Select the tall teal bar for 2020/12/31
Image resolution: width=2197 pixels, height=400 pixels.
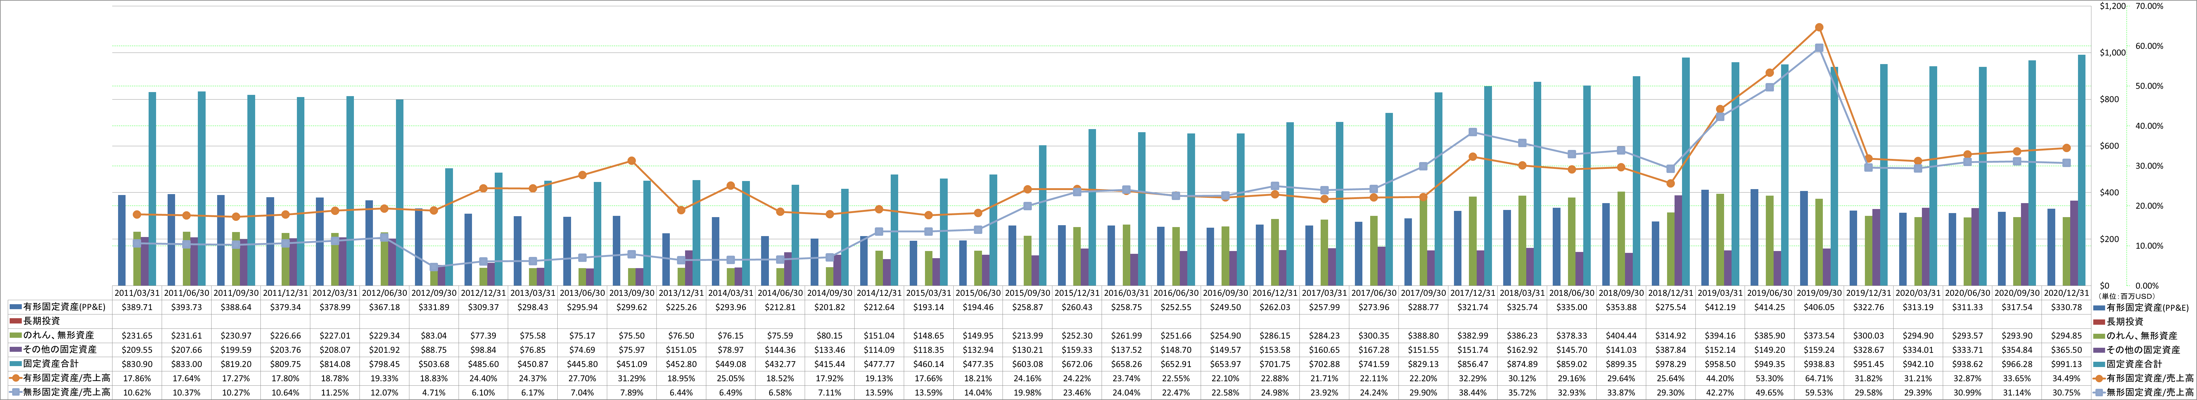pos(2081,170)
